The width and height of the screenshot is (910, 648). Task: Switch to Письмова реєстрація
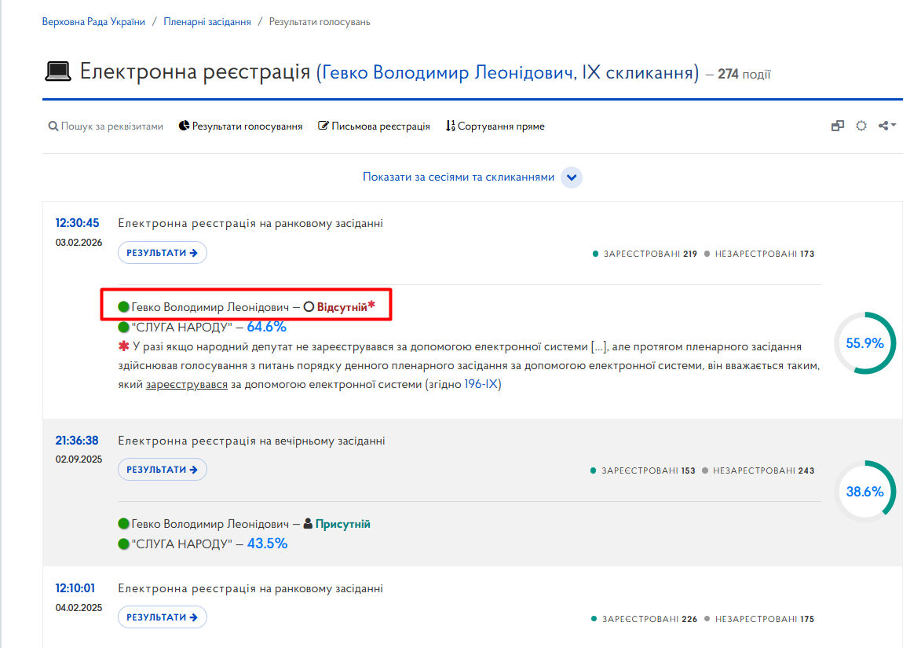click(x=374, y=126)
